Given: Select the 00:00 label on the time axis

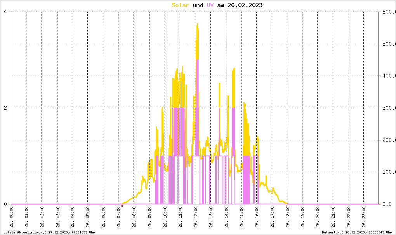Looking at the screenshot, I should pyautogui.click(x=12, y=219).
